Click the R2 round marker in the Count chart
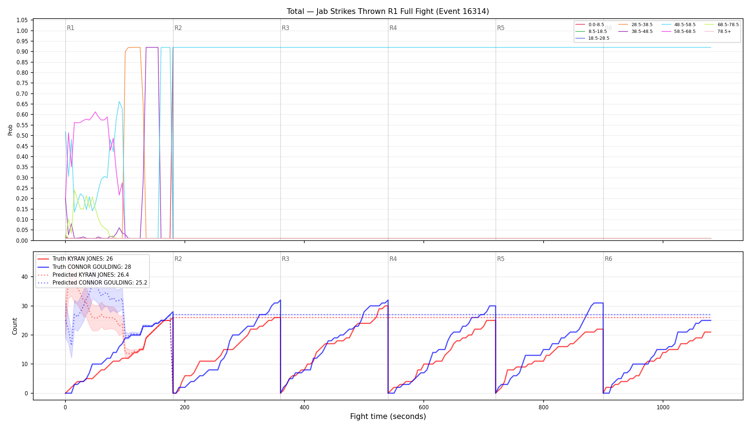The image size is (751, 429). click(178, 259)
